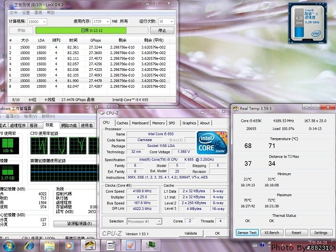The width and height of the screenshot is (336, 252).
Task: Click the XS Bench button in Real Temp
Action: coord(272,233)
